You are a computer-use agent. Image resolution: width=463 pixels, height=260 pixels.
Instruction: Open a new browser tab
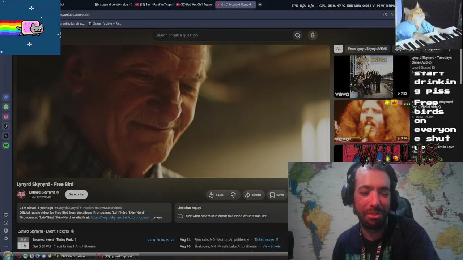(260, 5)
